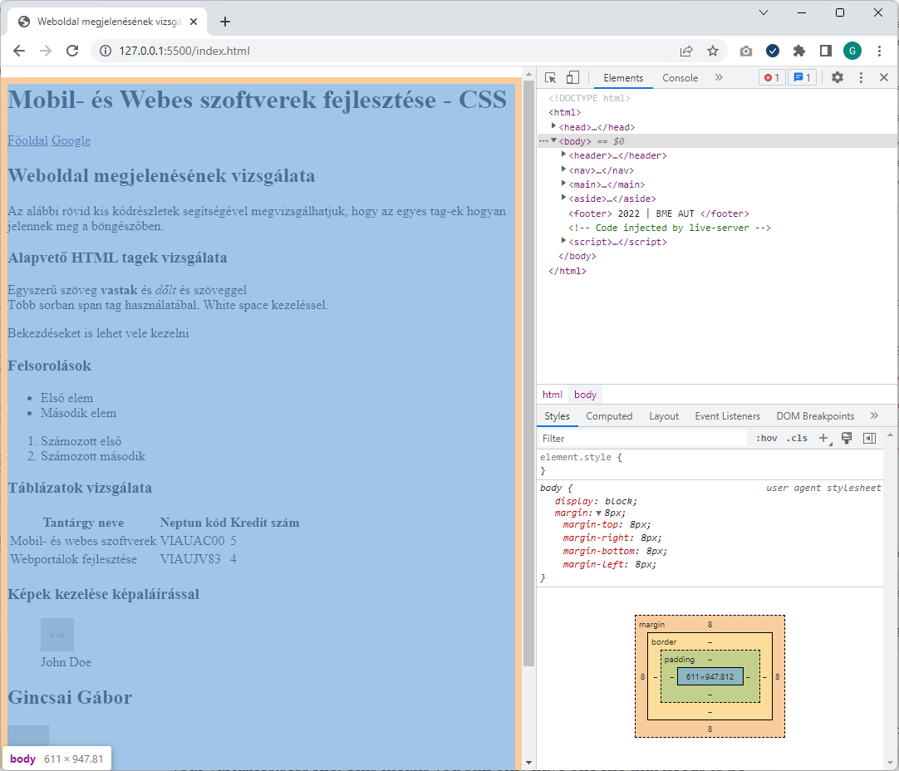Click the Google navigation link
899x771 pixels.
71,140
